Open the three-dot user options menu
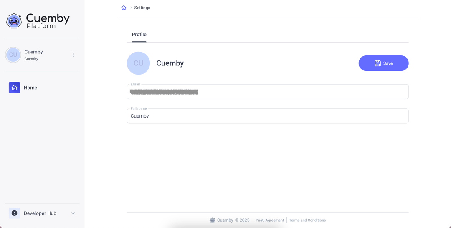Image resolution: width=451 pixels, height=228 pixels. [x=73, y=55]
